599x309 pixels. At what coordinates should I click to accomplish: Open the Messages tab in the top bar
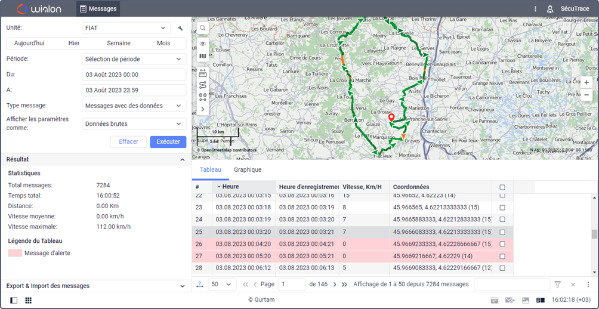point(98,9)
